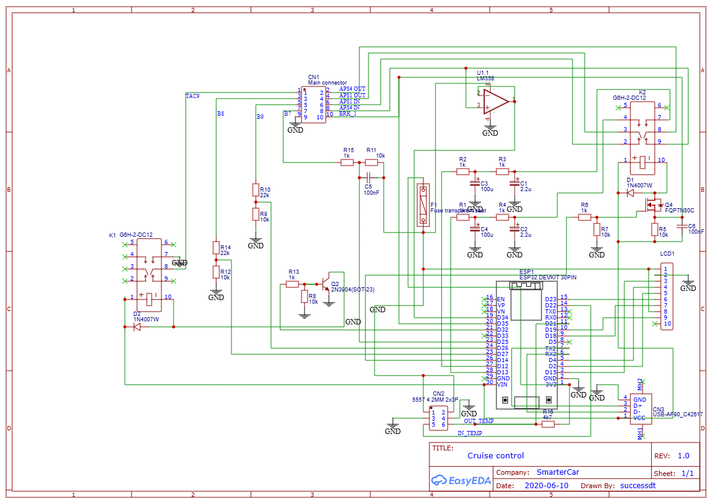Click the GND symbol below CN1
This screenshot has height=504, width=712.
click(294, 127)
